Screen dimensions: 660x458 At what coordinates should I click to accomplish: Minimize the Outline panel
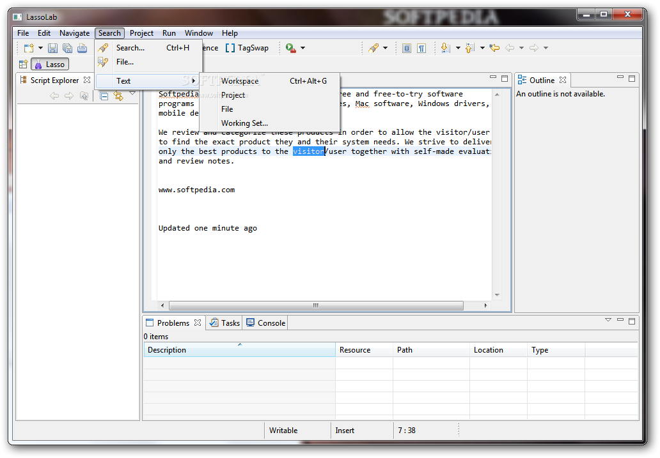[x=620, y=77]
